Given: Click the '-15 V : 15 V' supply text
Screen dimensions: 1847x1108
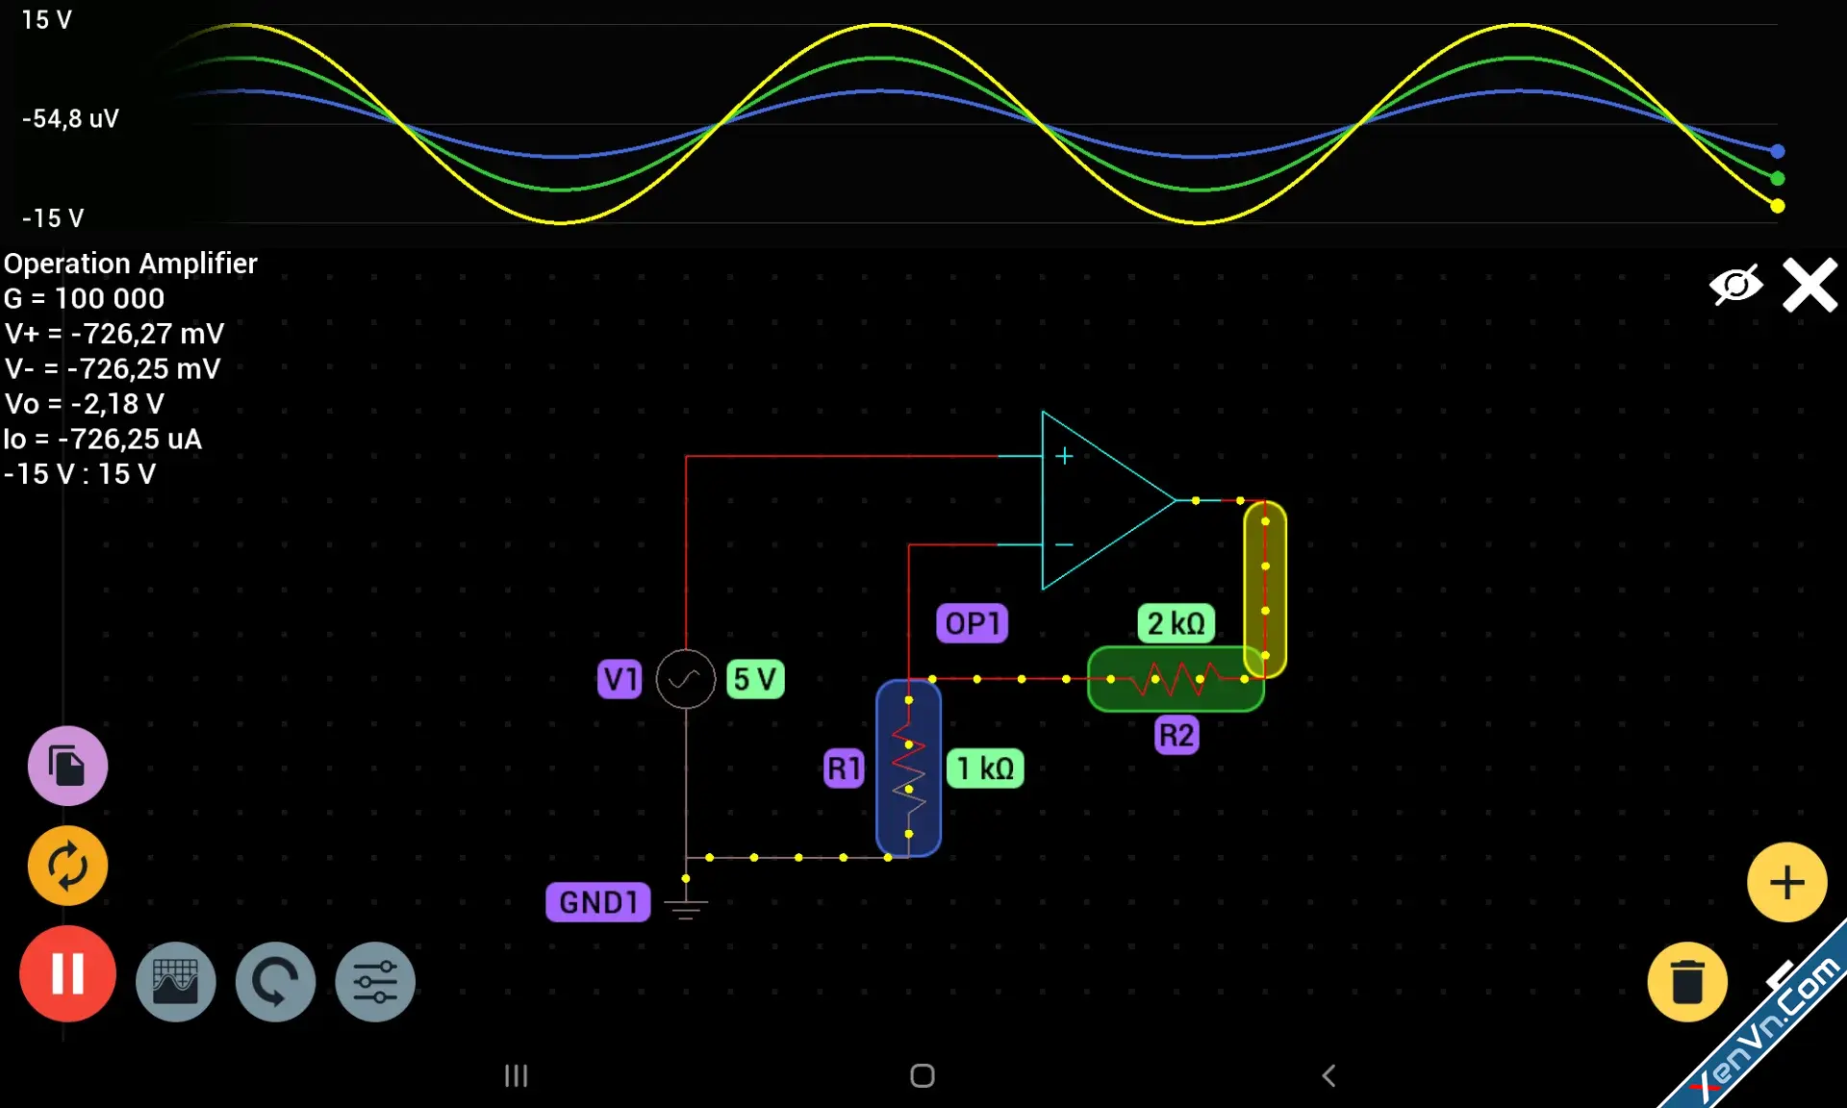Looking at the screenshot, I should [x=80, y=474].
